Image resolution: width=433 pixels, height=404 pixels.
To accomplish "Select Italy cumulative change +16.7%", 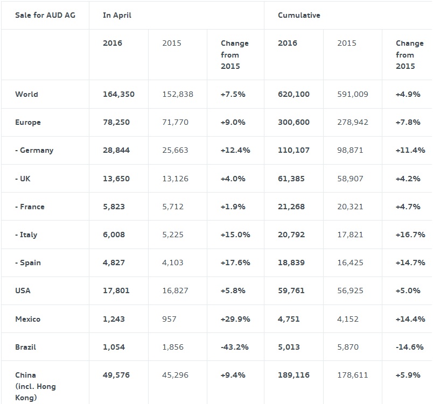I will point(410,235).
